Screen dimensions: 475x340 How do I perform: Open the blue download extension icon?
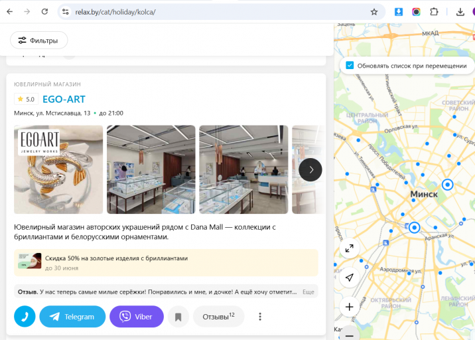point(399,12)
